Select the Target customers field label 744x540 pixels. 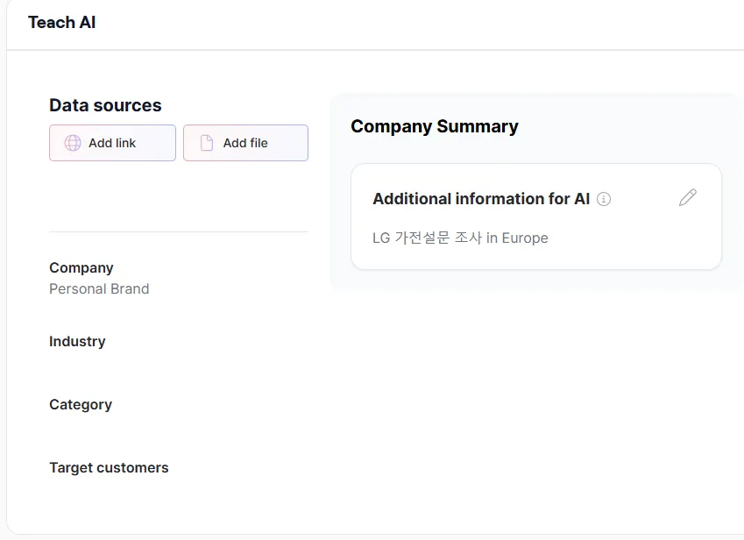pyautogui.click(x=109, y=467)
